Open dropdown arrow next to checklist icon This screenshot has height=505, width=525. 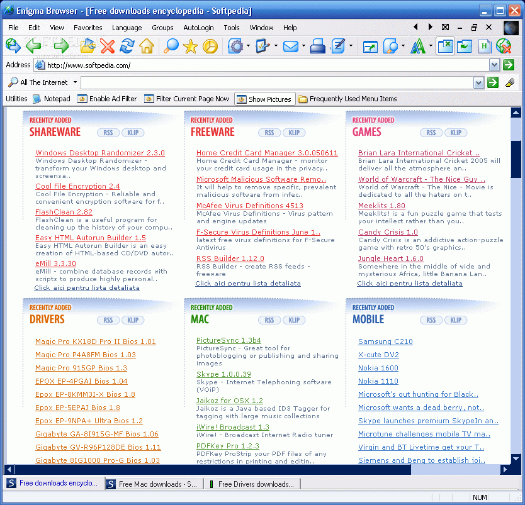(x=276, y=46)
